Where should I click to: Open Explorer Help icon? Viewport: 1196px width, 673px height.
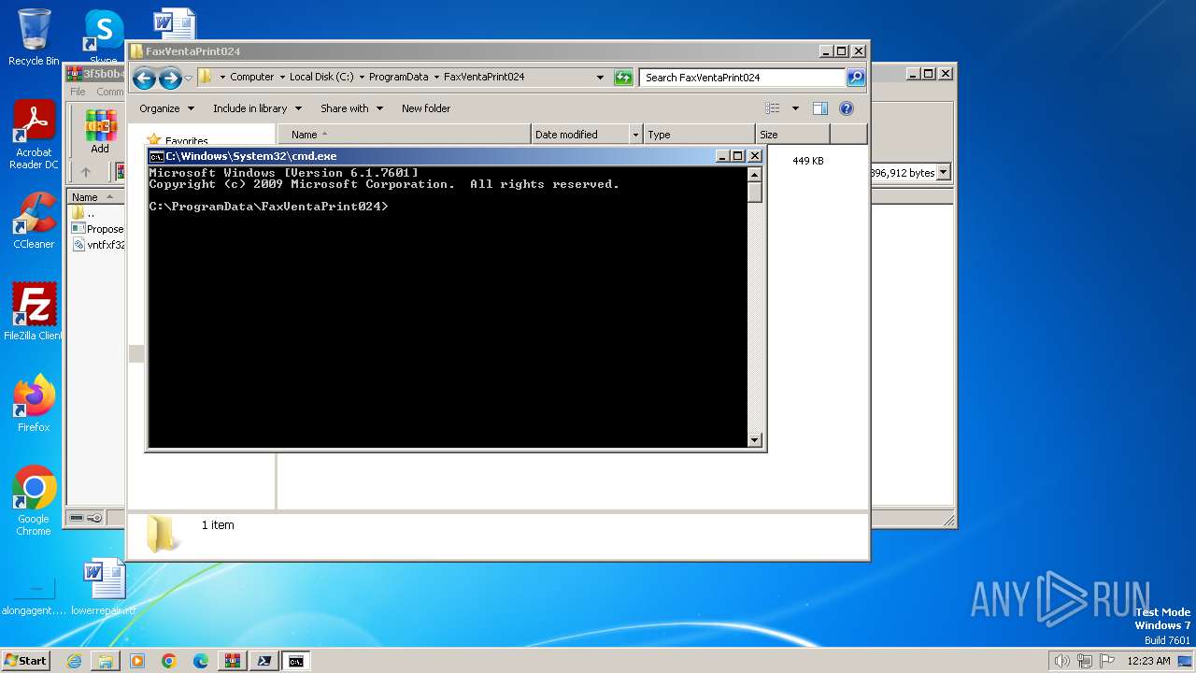point(847,108)
